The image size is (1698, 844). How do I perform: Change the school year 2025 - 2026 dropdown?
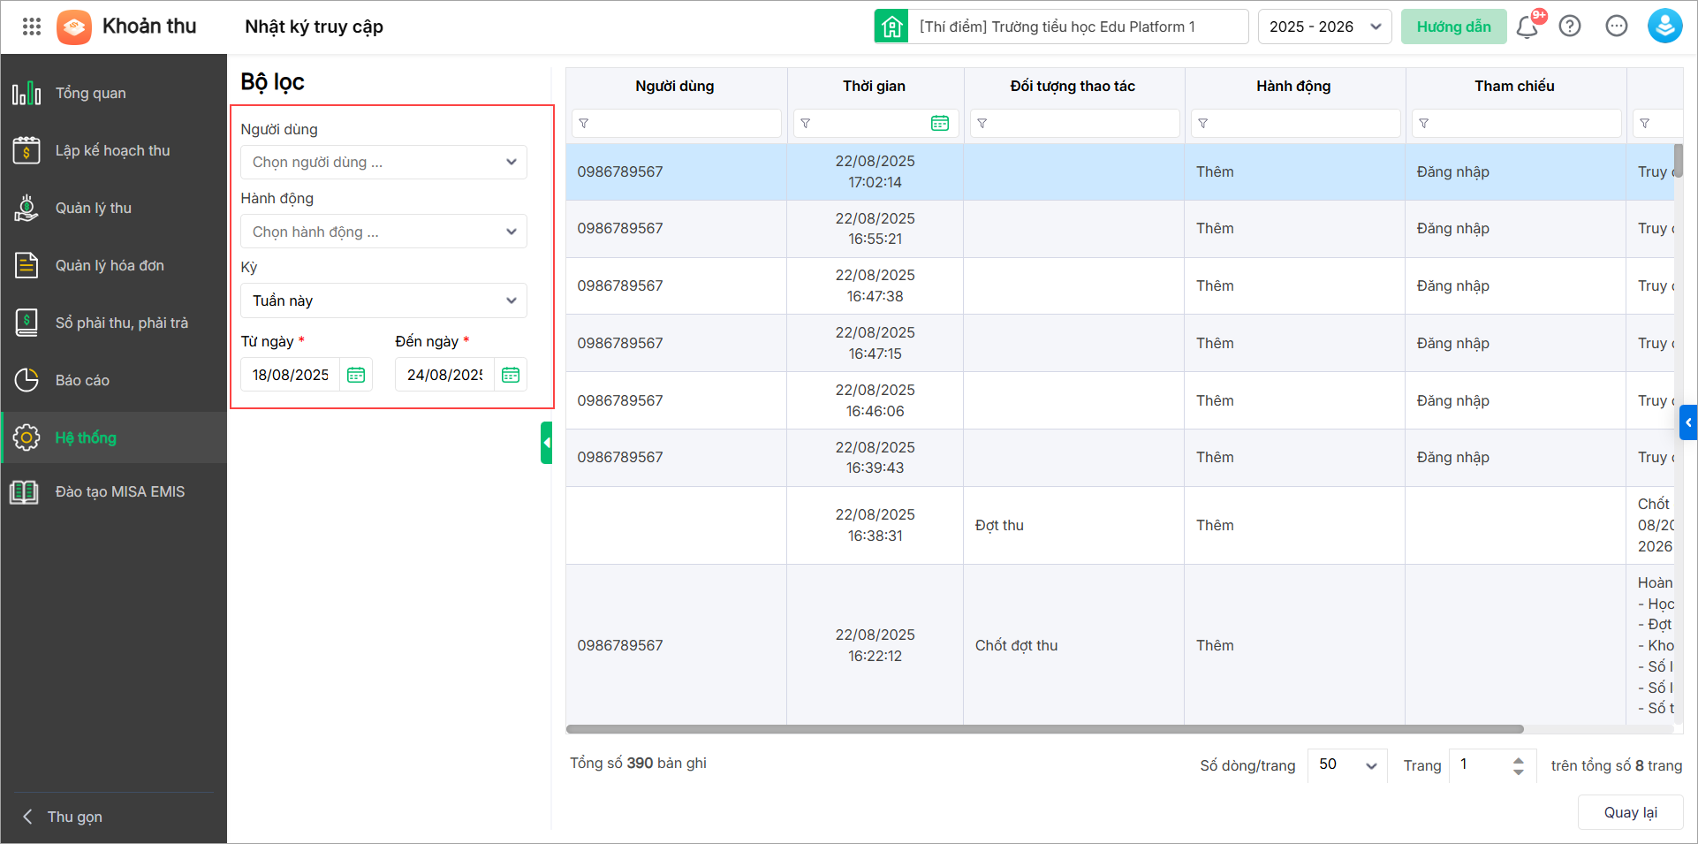pyautogui.click(x=1324, y=27)
